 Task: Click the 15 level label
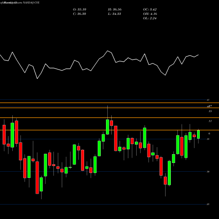[x=210, y=111]
